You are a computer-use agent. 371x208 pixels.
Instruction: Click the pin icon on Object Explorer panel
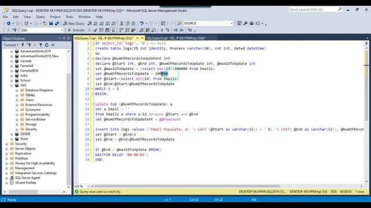click(x=64, y=38)
